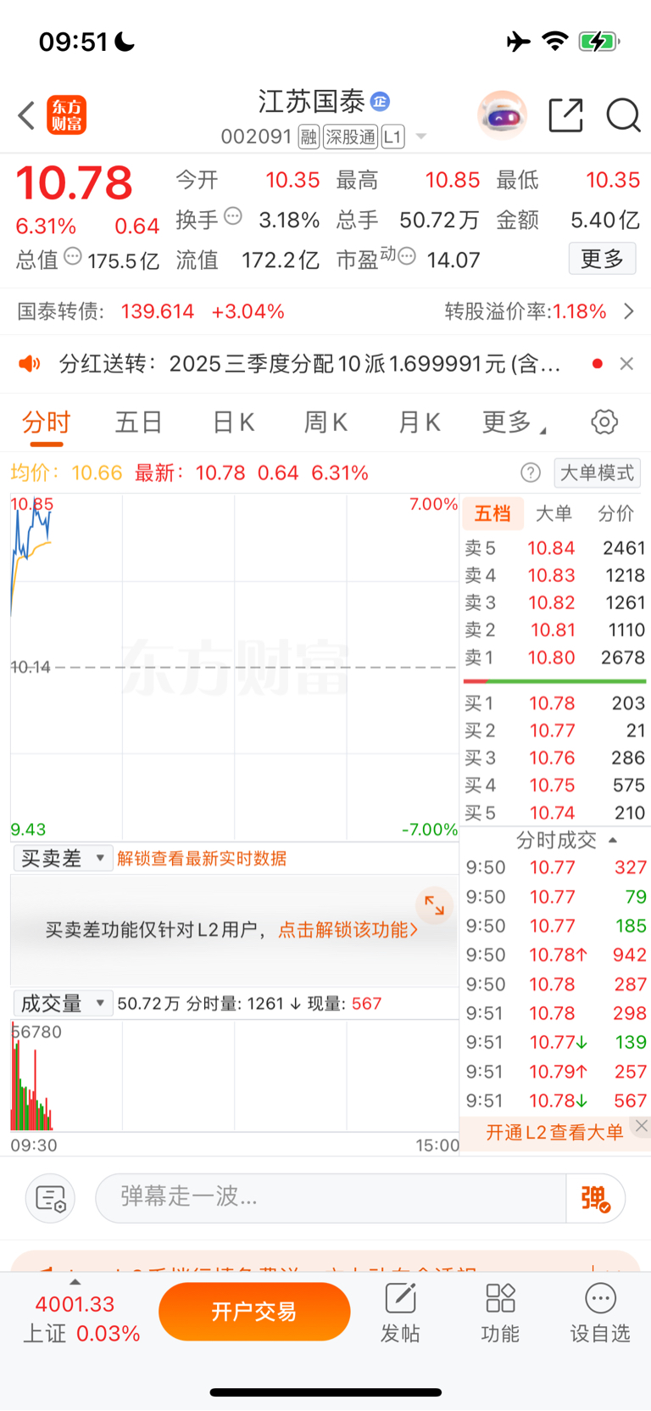The height and width of the screenshot is (1411, 651).
Task: Switch to 周K chart tab
Action: (326, 423)
